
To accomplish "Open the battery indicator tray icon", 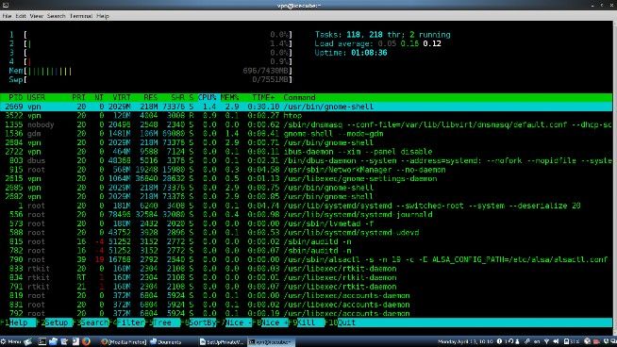I will (x=572, y=341).
